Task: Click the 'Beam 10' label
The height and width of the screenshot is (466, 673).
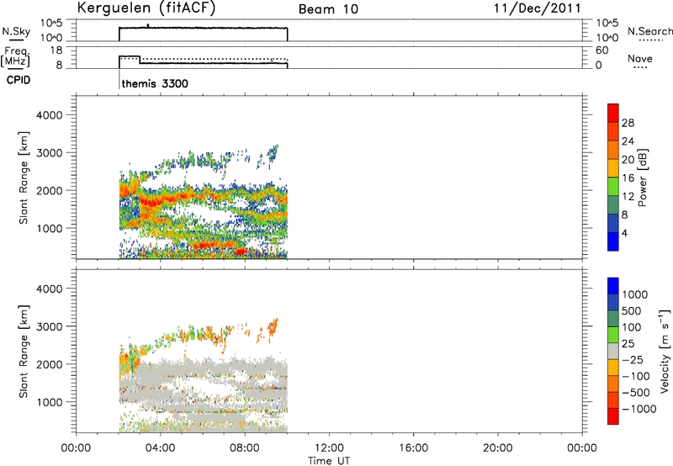Action: pyautogui.click(x=328, y=9)
